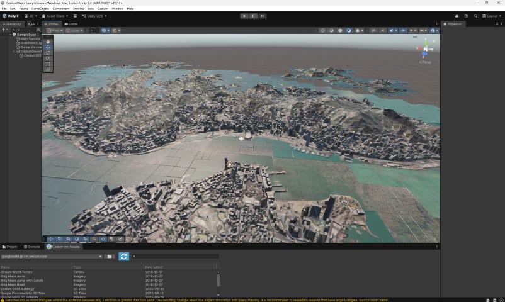
Task: Open the Assets menu
Action: pos(23,9)
